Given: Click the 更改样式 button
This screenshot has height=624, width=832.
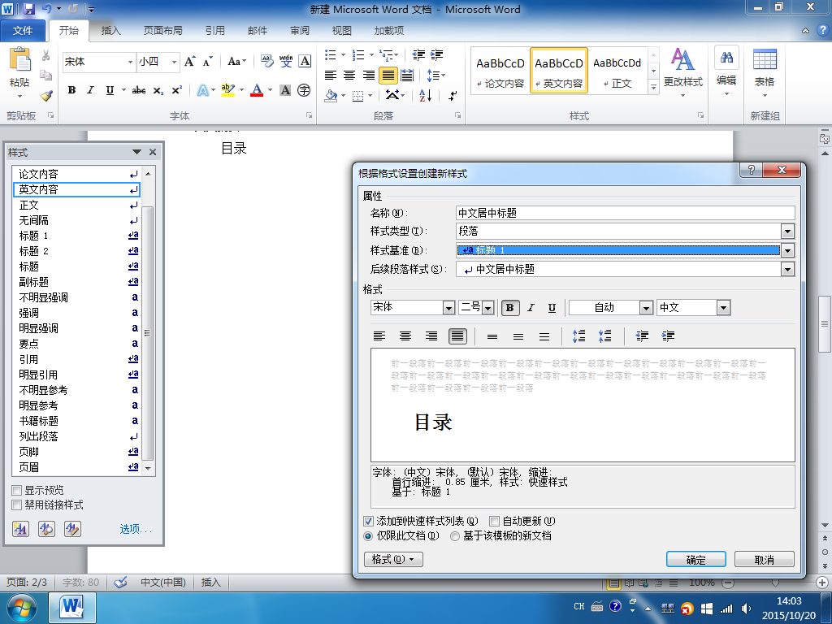Looking at the screenshot, I should coord(682,72).
